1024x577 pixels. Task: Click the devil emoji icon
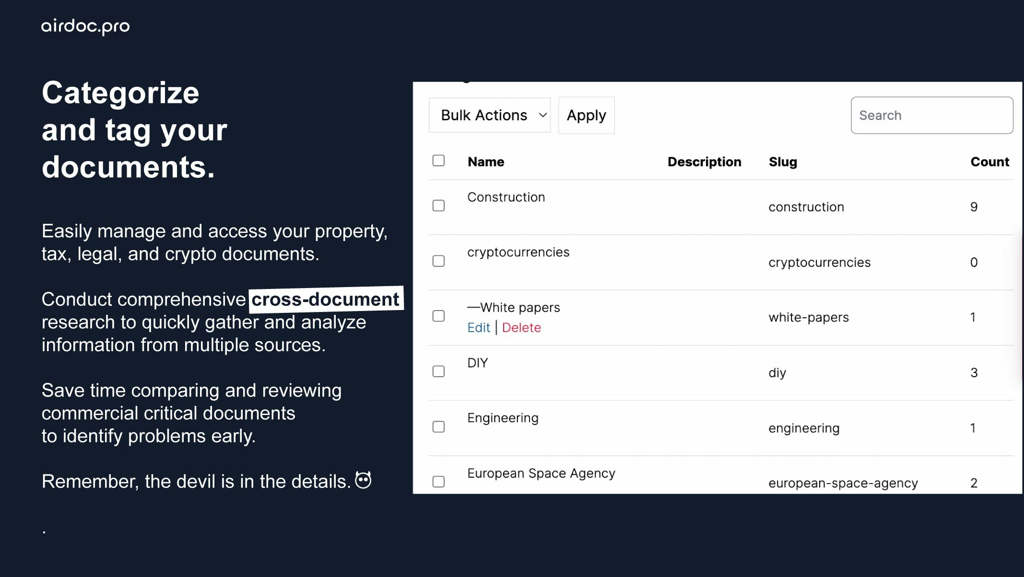[363, 480]
